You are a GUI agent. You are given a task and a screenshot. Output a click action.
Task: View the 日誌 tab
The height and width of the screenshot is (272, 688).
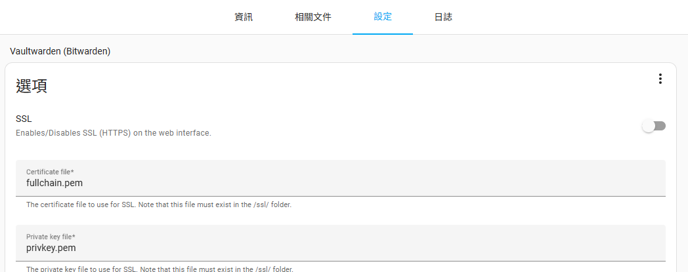tap(443, 17)
